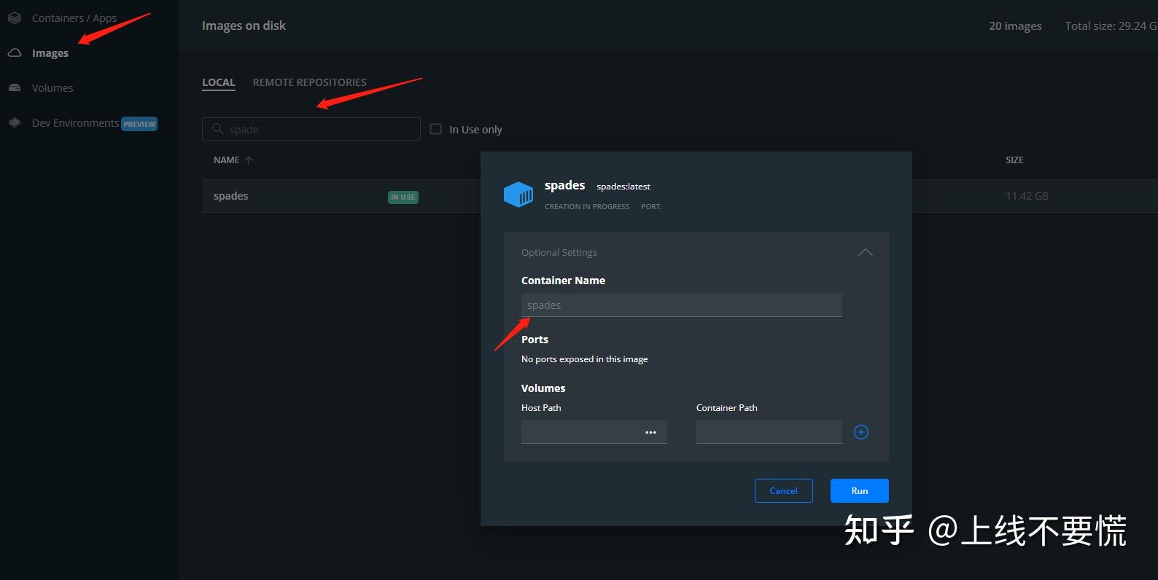Click the SIZE column header
The image size is (1158, 580).
point(1014,160)
